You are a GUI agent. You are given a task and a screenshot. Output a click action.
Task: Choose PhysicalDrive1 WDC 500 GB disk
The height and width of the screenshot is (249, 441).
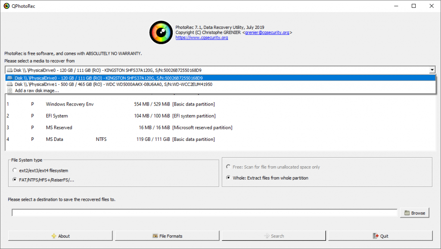(113, 84)
